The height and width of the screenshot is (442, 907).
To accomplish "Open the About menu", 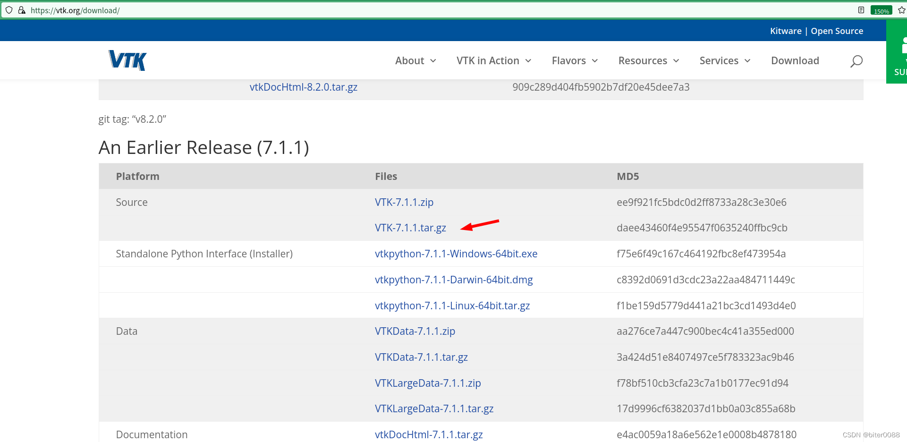I will (x=410, y=60).
